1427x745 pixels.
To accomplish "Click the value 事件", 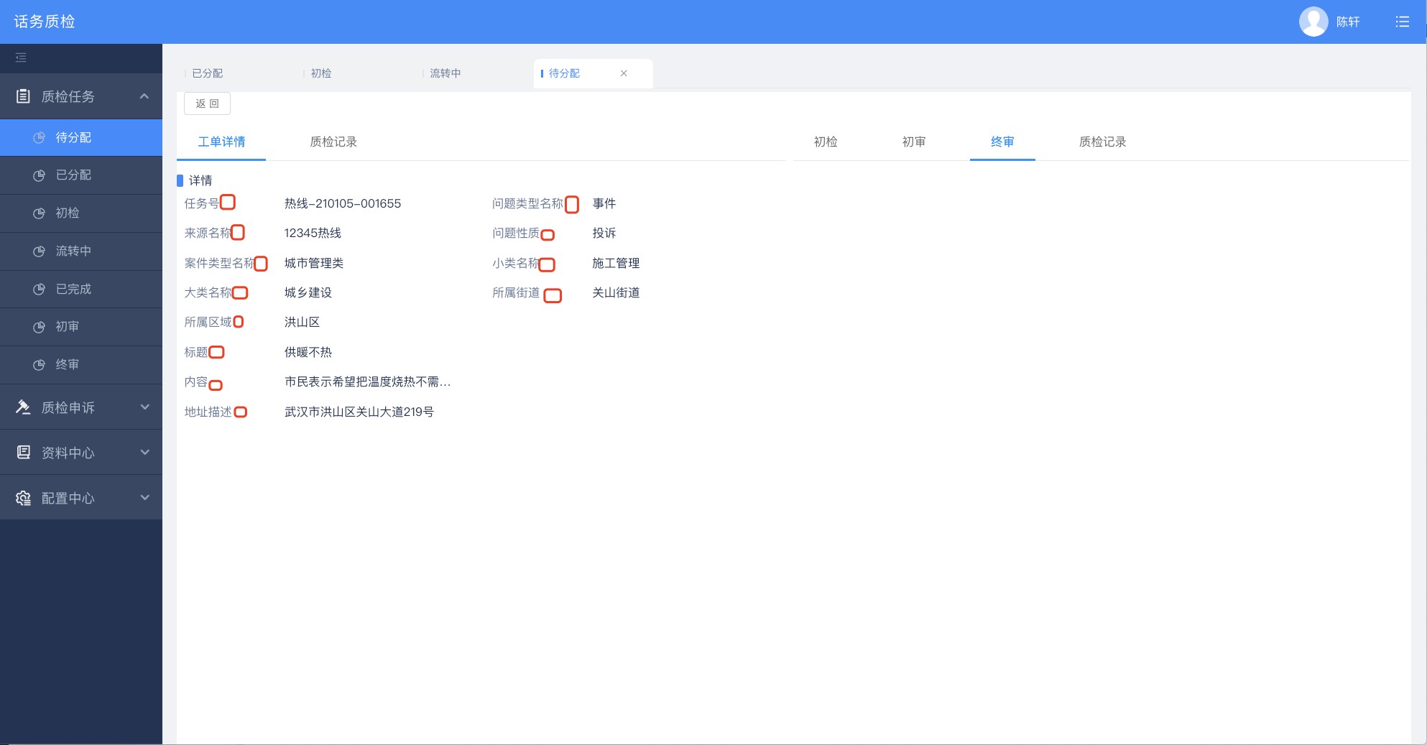I will tap(604, 204).
